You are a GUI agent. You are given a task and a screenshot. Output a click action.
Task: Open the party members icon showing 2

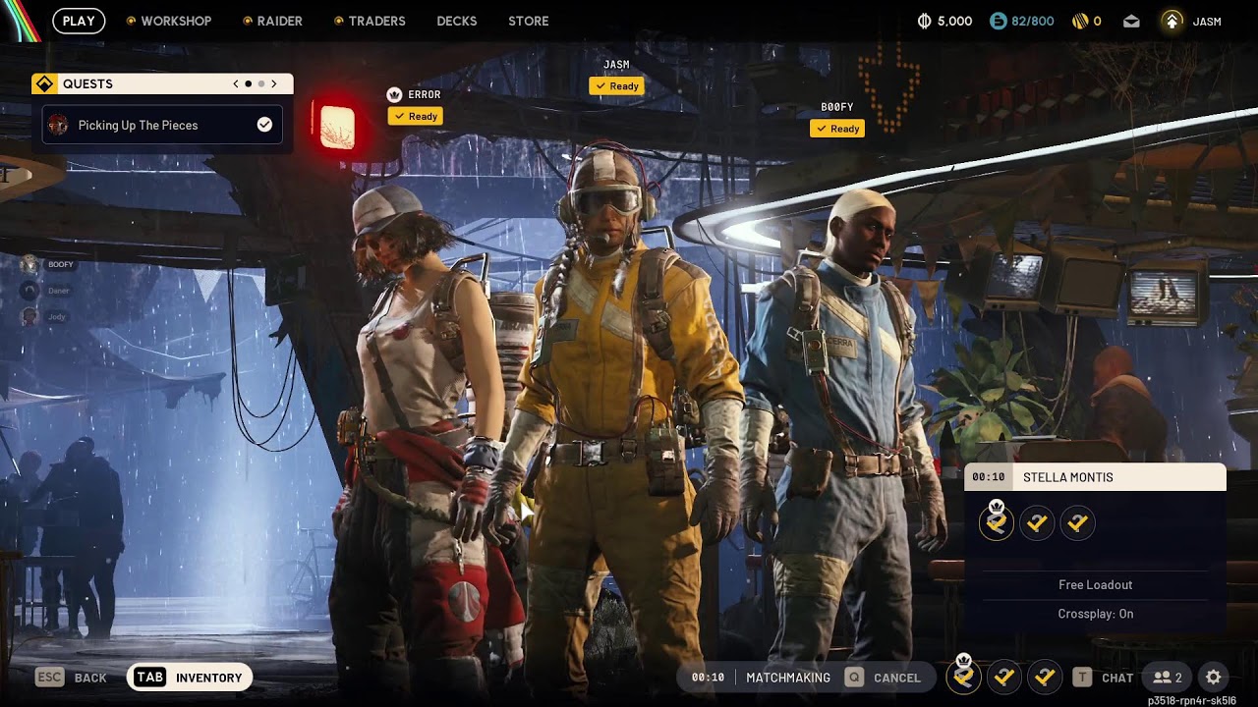coord(1168,678)
